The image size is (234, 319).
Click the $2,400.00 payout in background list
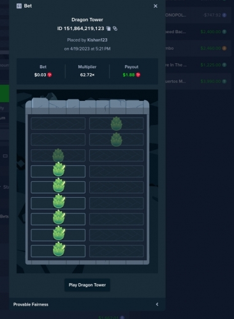click(x=210, y=32)
